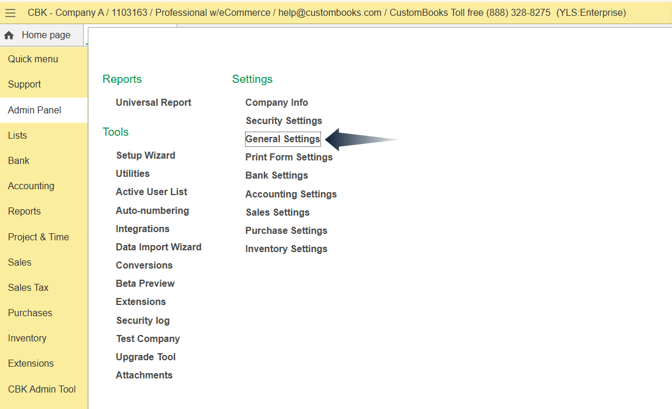
Task: Go to Print Form Settings
Action: [289, 157]
